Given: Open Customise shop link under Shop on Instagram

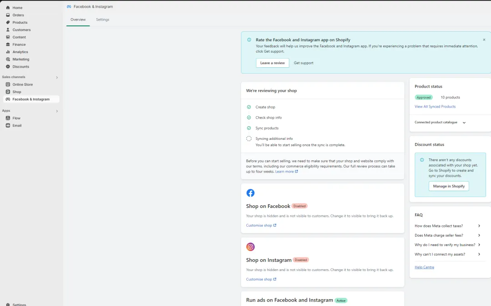Looking at the screenshot, I should 261,279.
